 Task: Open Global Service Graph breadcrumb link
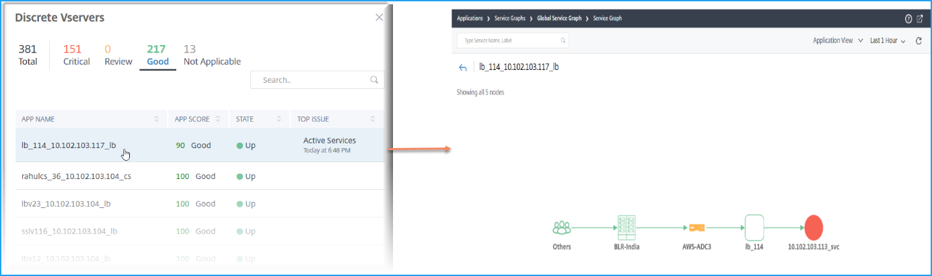[x=559, y=18]
